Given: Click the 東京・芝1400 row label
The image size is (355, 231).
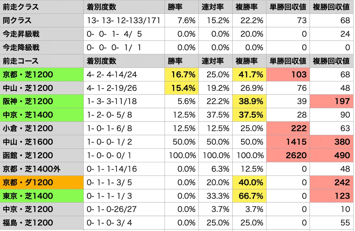Looking at the screenshot, I should coord(42,196).
